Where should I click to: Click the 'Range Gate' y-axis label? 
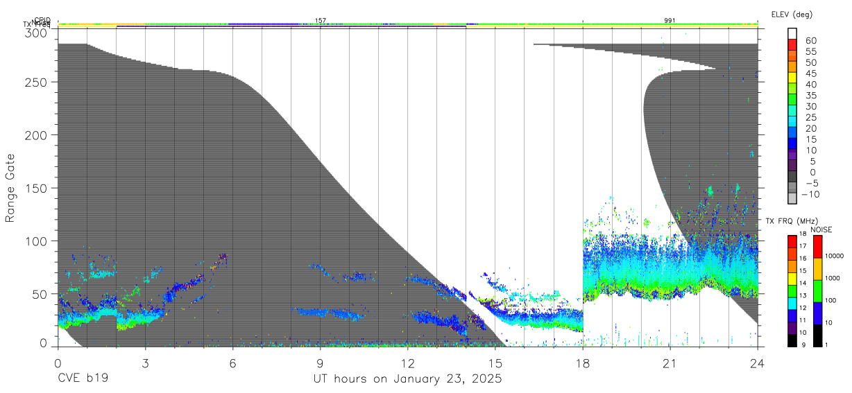pyautogui.click(x=10, y=188)
